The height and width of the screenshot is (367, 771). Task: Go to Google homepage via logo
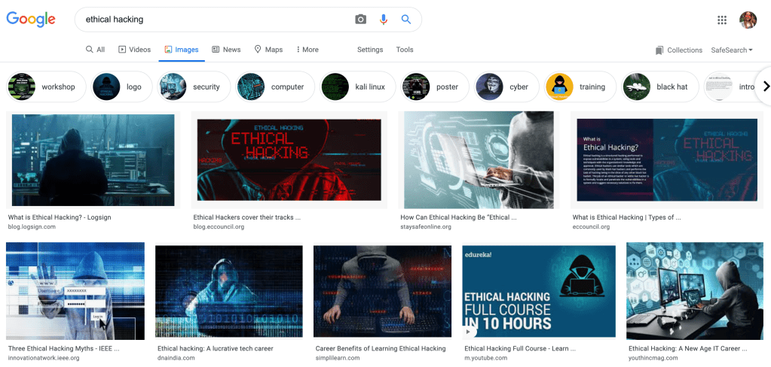(x=31, y=20)
